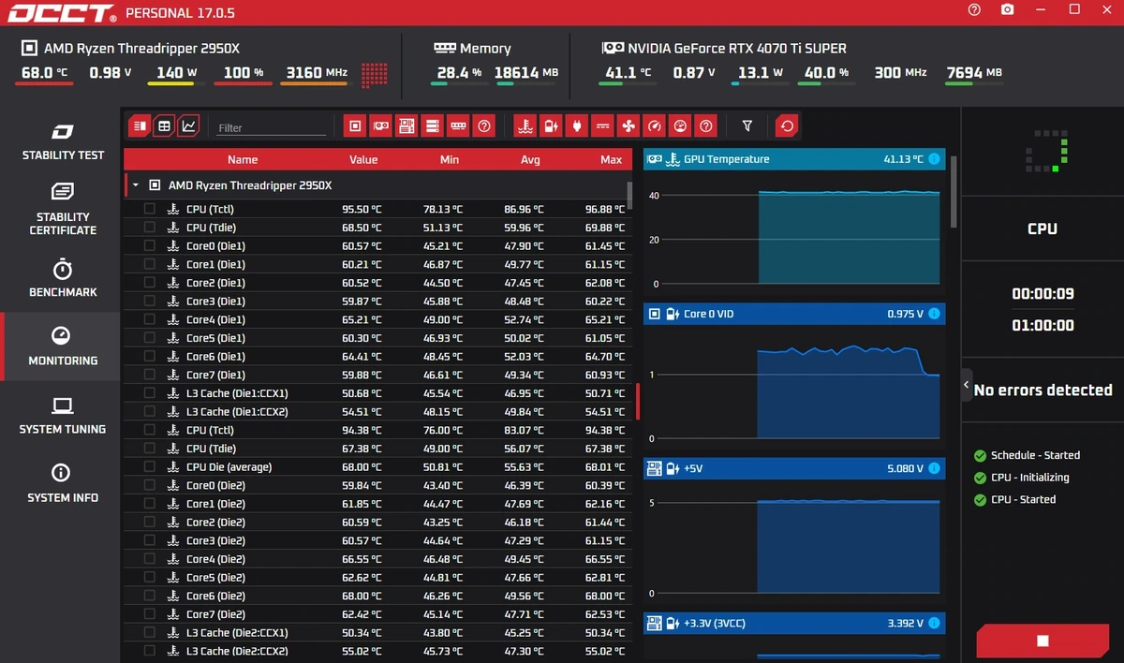Screen dimensions: 1124x663
Task: Click the GPU Temperature graph title
Action: tap(726, 159)
